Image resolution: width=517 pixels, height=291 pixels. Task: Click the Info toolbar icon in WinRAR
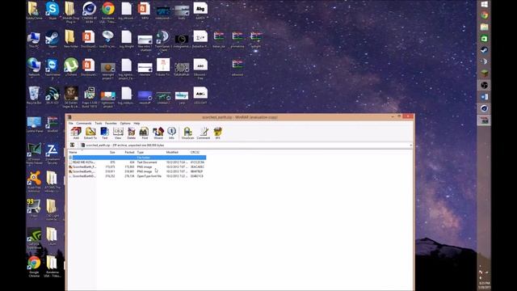click(x=171, y=133)
